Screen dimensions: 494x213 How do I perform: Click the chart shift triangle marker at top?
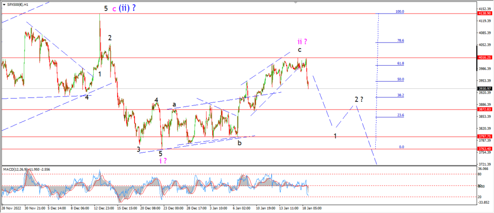[295, 2]
